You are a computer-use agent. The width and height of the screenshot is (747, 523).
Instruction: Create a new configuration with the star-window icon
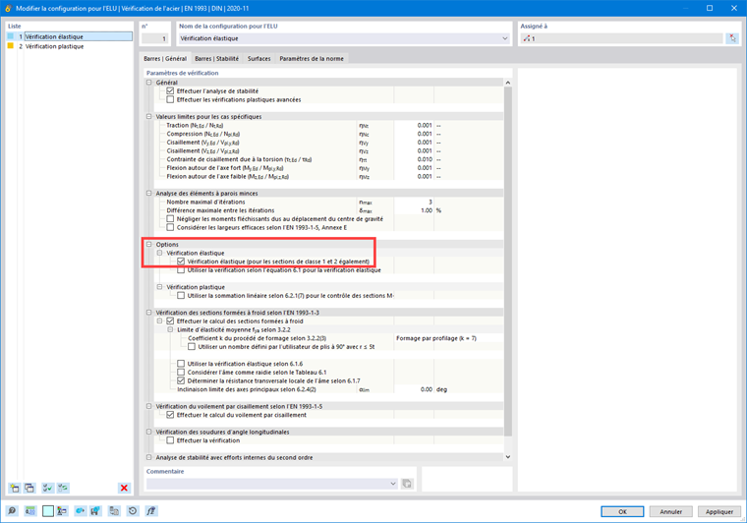coord(15,488)
